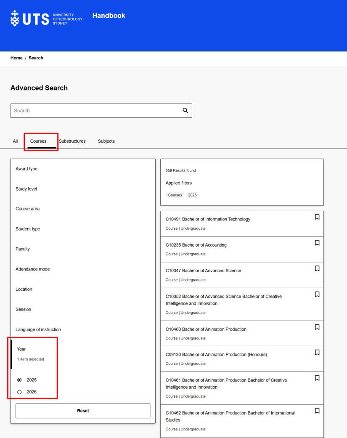Bookmark the Bachelor of Advanced Science course

pyautogui.click(x=317, y=268)
